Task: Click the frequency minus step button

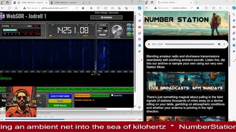Action: tap(100, 32)
